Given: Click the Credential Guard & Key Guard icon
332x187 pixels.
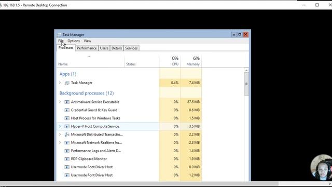Looking at the screenshot, I should coord(67,110).
